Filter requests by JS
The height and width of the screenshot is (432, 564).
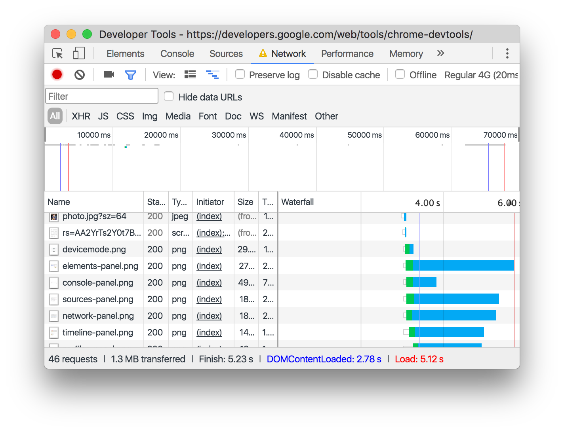(x=103, y=116)
